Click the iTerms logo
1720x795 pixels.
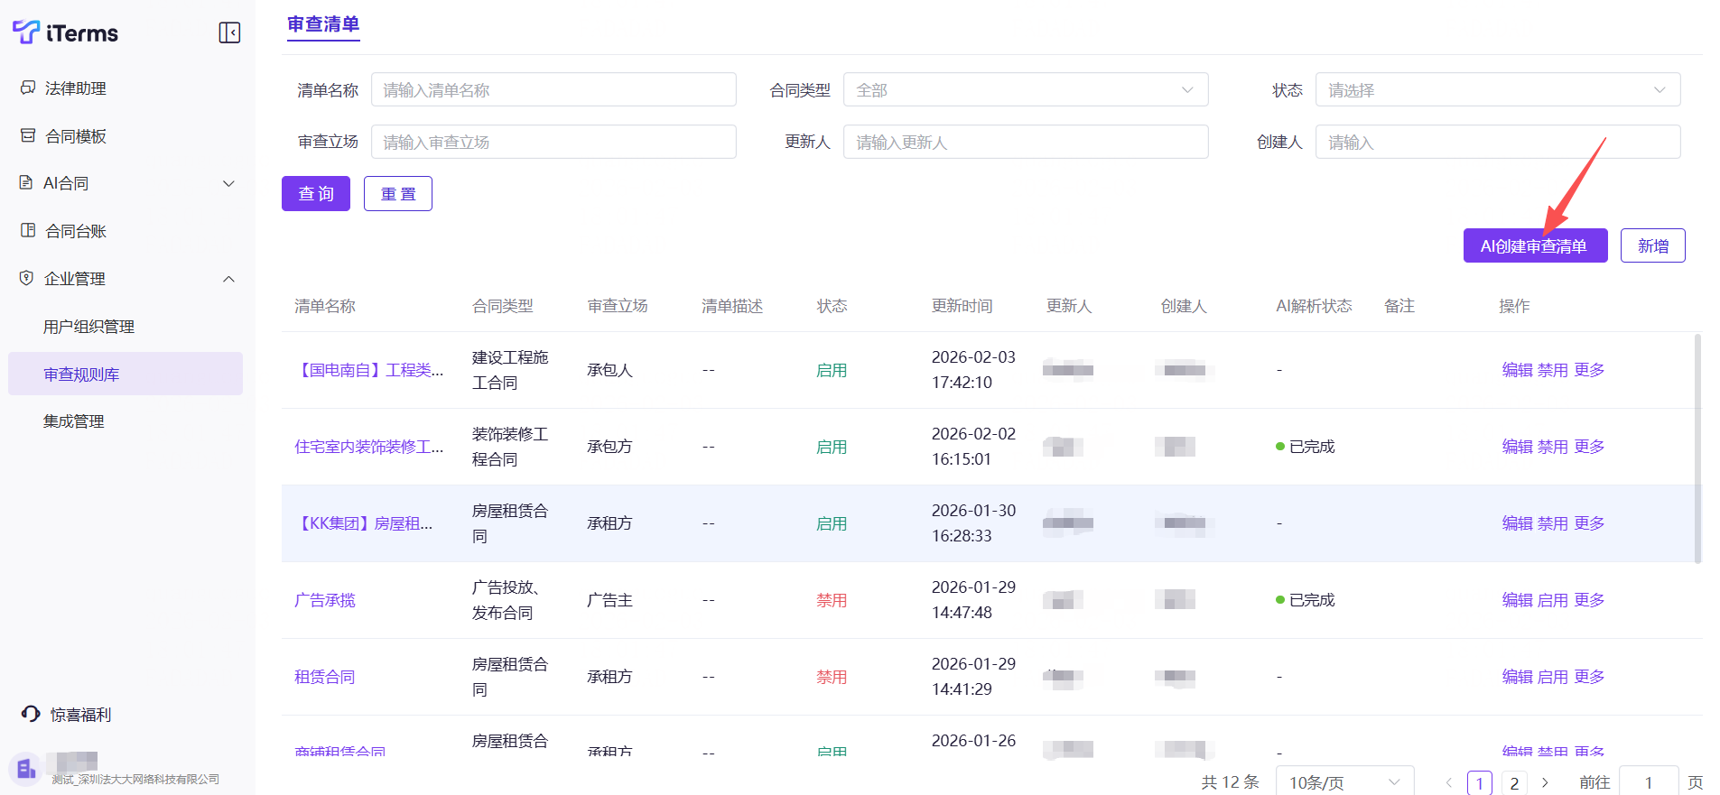[65, 33]
